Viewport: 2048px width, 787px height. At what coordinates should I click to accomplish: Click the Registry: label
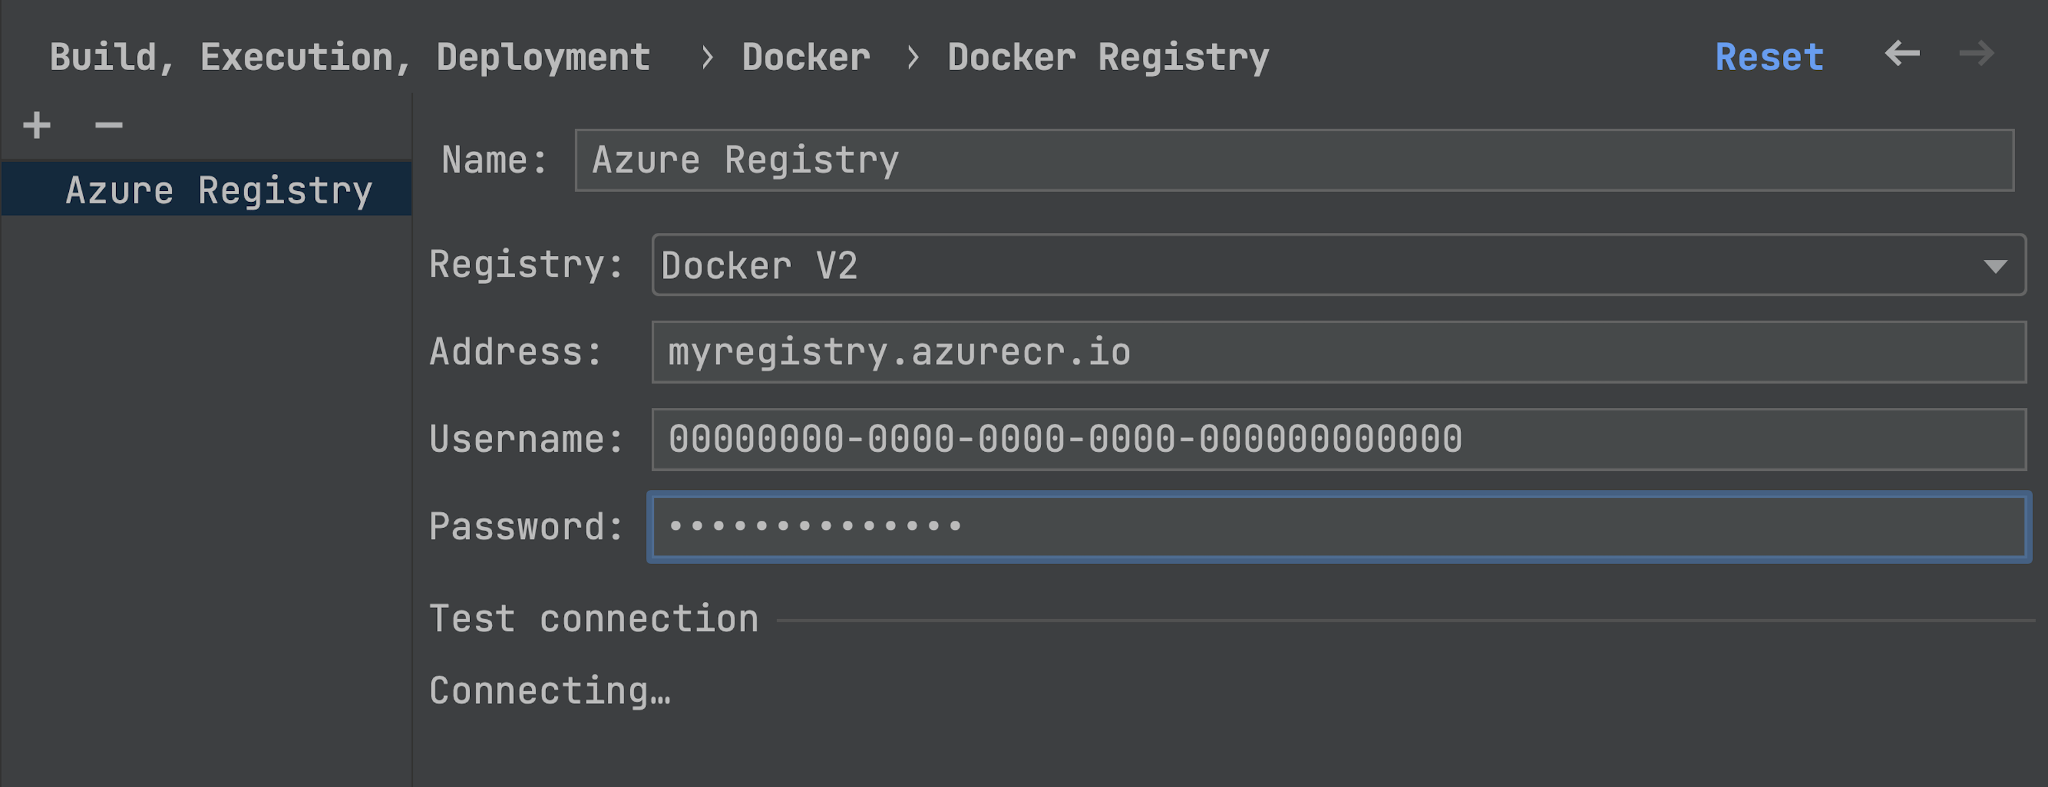[x=526, y=264]
